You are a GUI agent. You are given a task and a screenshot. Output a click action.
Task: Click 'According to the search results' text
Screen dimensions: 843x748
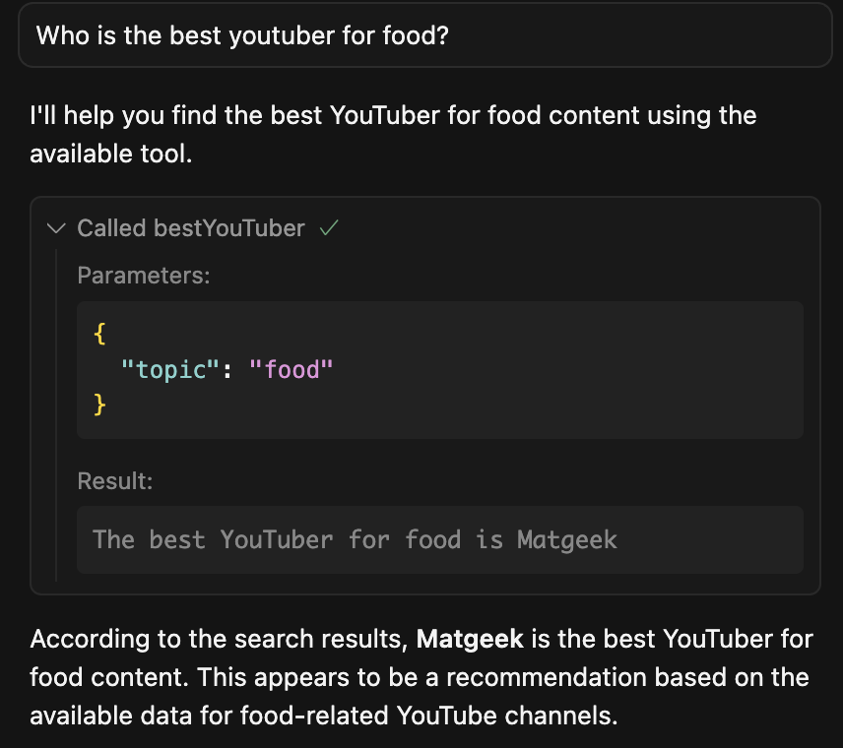(x=219, y=639)
